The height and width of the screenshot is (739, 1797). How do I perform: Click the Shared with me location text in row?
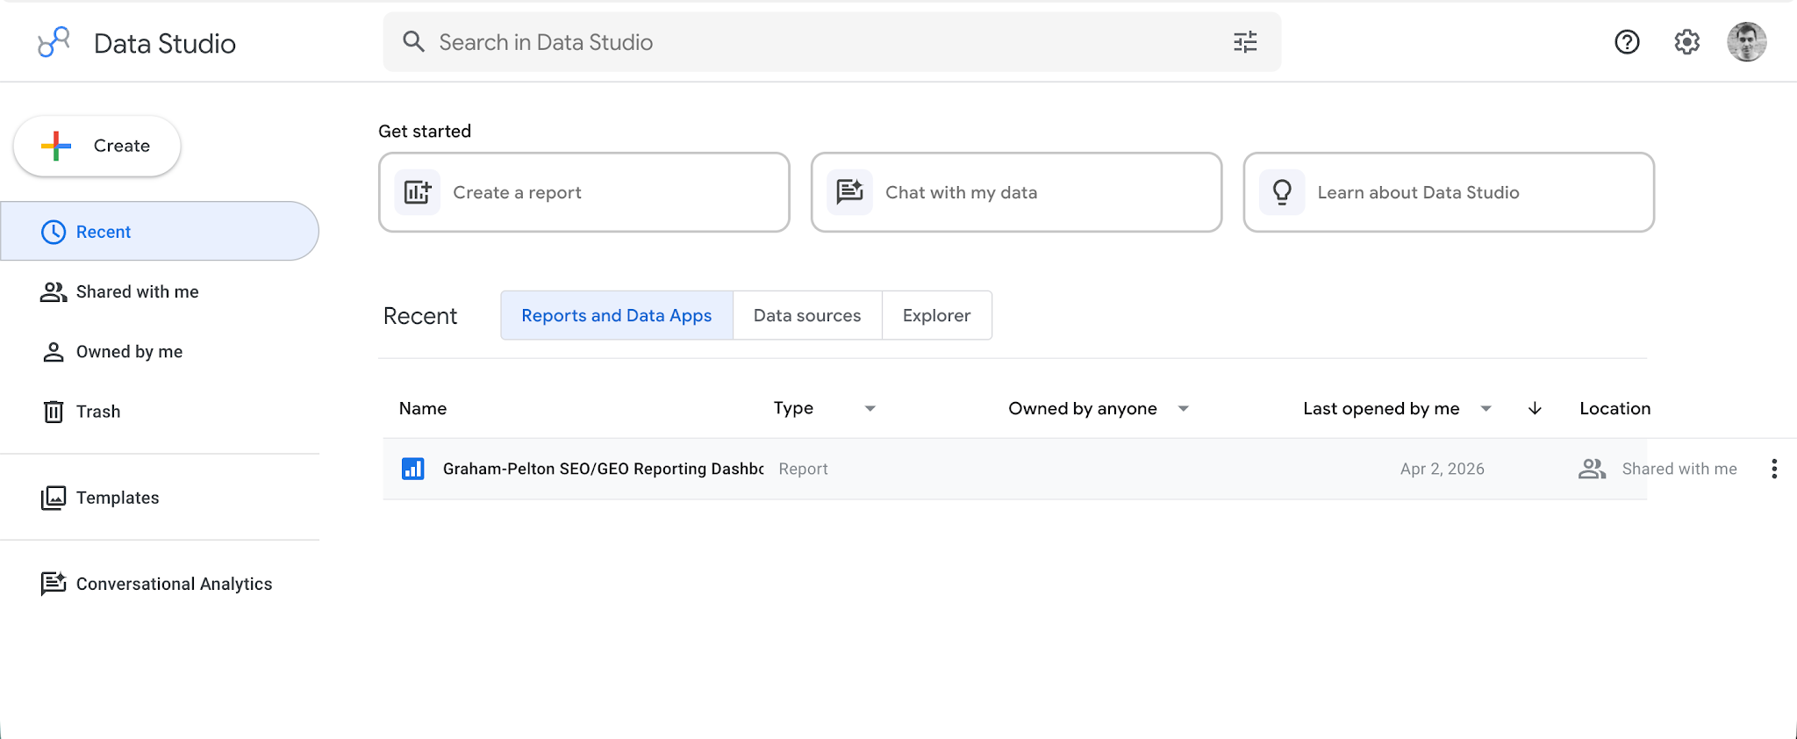coord(1679,469)
